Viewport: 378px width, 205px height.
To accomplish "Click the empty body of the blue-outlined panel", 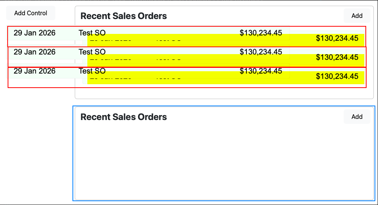I will click(224, 160).
